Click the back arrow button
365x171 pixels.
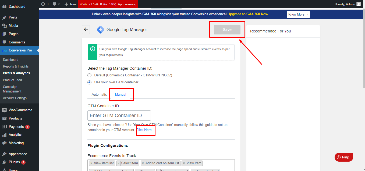click(86, 29)
